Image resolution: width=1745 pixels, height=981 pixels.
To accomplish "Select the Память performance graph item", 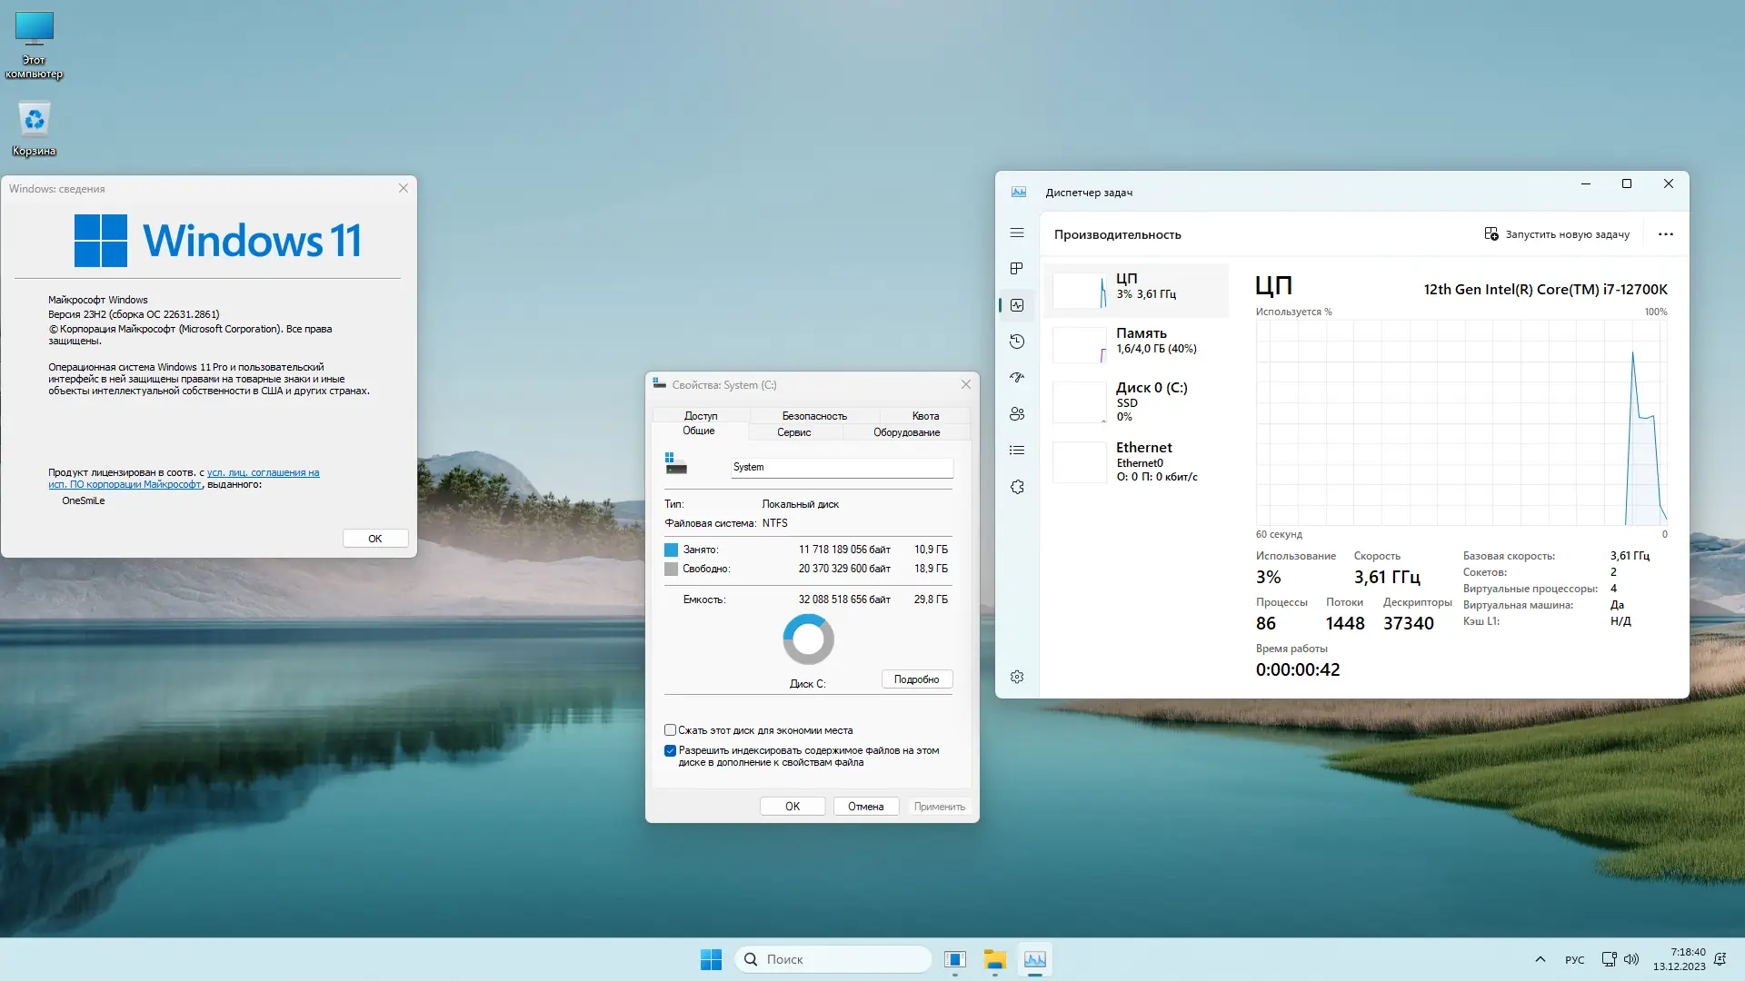I will tap(1136, 341).
